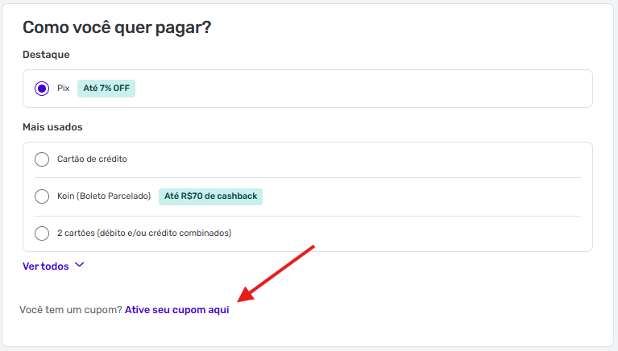Image resolution: width=618 pixels, height=351 pixels.
Task: Select the Pix radio button
Action: coord(42,89)
